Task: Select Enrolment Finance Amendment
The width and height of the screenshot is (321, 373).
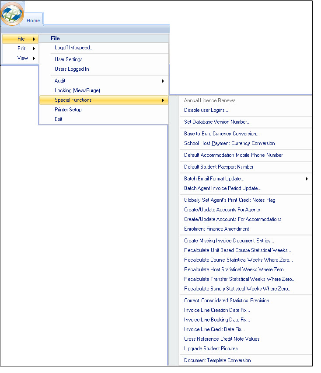Action: [x=216, y=229]
